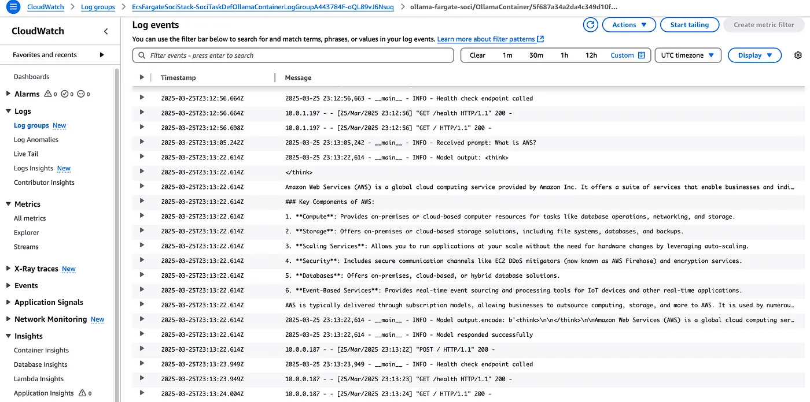Collapse the Logs sidebar section

8,111
